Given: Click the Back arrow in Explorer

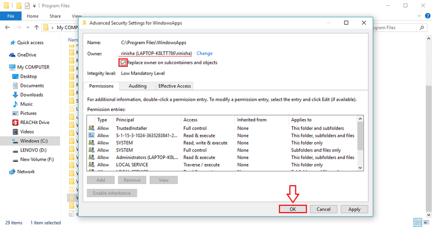Looking at the screenshot, I should [x=8, y=27].
